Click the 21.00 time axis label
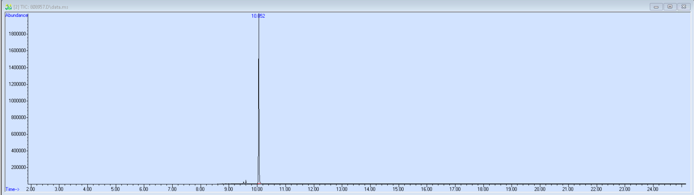This screenshot has height=195, width=694. 568,189
